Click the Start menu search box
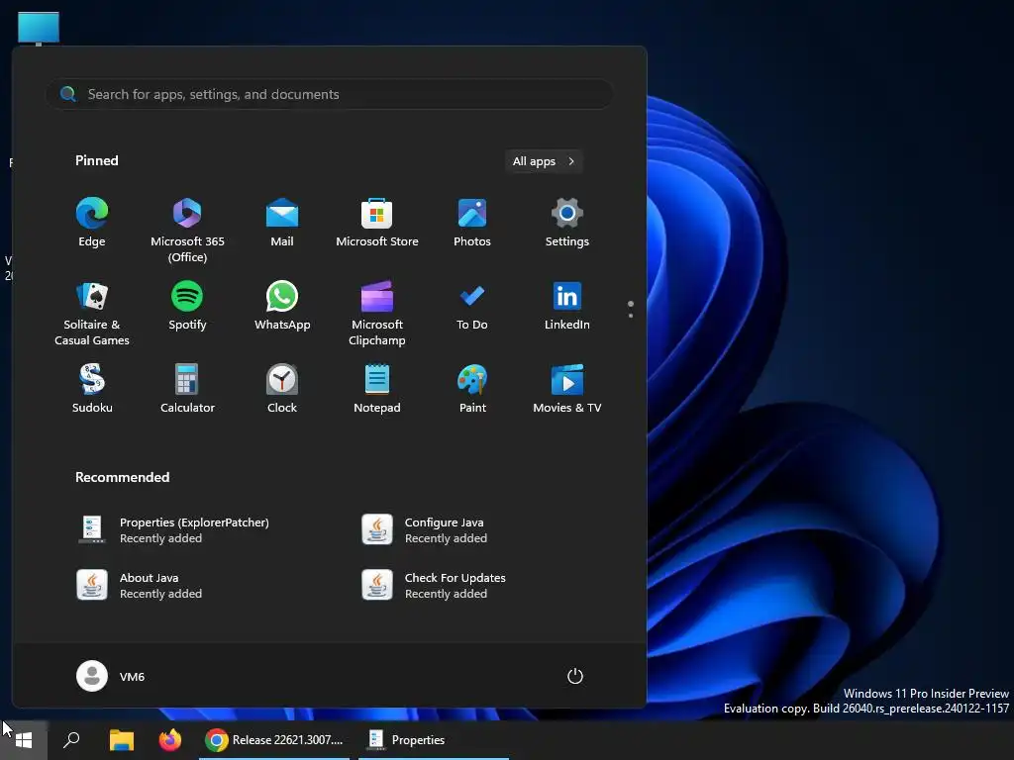1014x760 pixels. (329, 94)
